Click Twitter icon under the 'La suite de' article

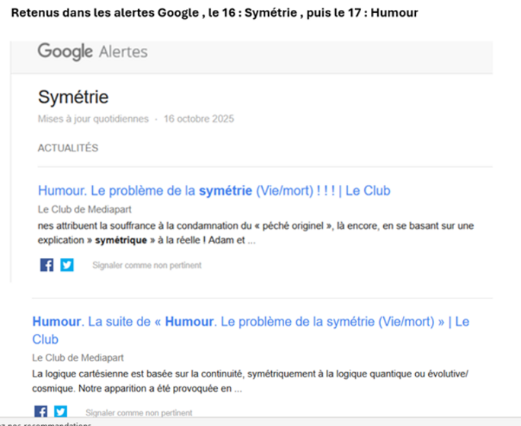(x=60, y=412)
